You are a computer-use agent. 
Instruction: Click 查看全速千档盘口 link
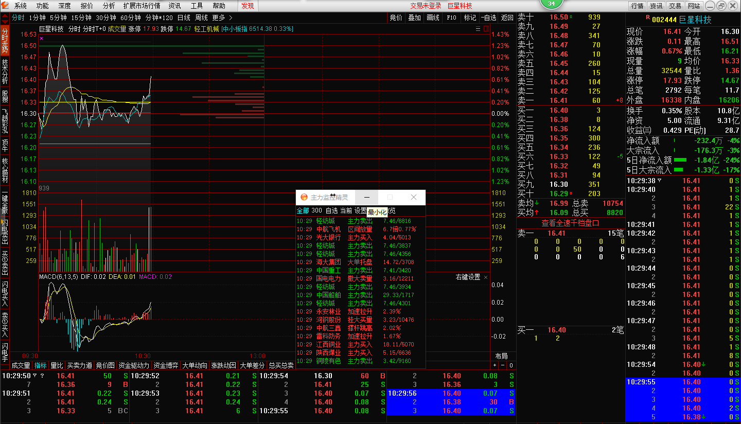(570, 223)
